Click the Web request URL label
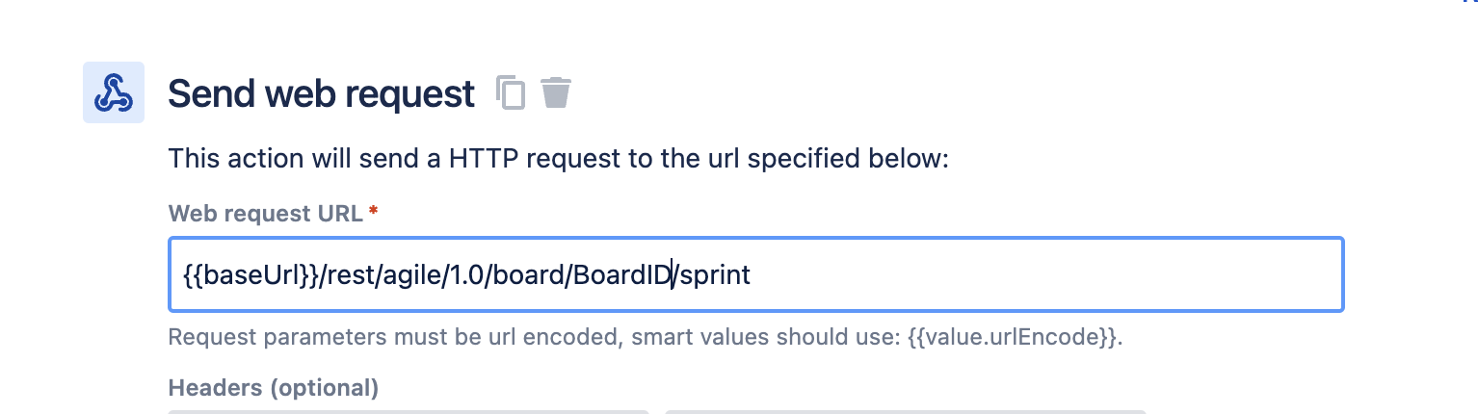 pos(266,213)
